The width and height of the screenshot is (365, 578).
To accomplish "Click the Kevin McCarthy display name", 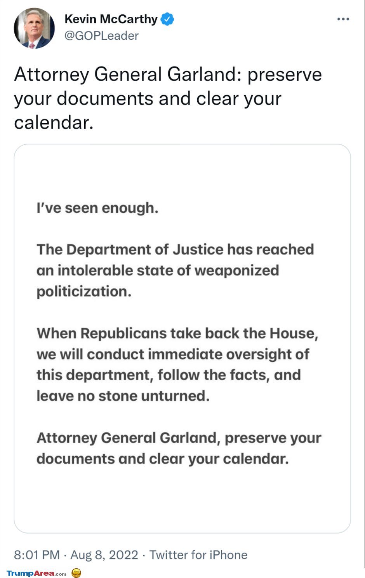I will click(x=111, y=19).
